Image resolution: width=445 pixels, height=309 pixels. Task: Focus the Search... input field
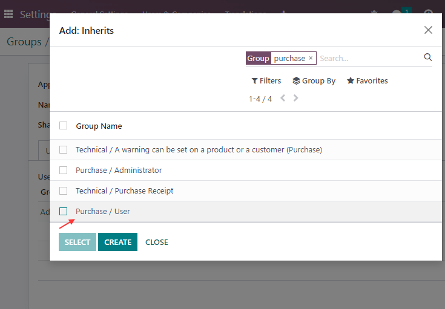[369, 59]
